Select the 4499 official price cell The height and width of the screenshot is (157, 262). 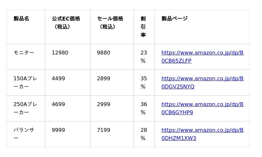click(x=58, y=79)
